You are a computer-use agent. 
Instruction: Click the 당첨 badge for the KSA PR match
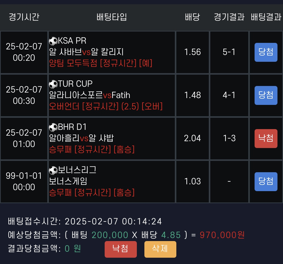pyautogui.click(x=266, y=52)
